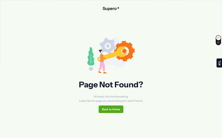Click the orange shoes of the figure
This screenshot has height=138, width=222.
click(x=102, y=73)
